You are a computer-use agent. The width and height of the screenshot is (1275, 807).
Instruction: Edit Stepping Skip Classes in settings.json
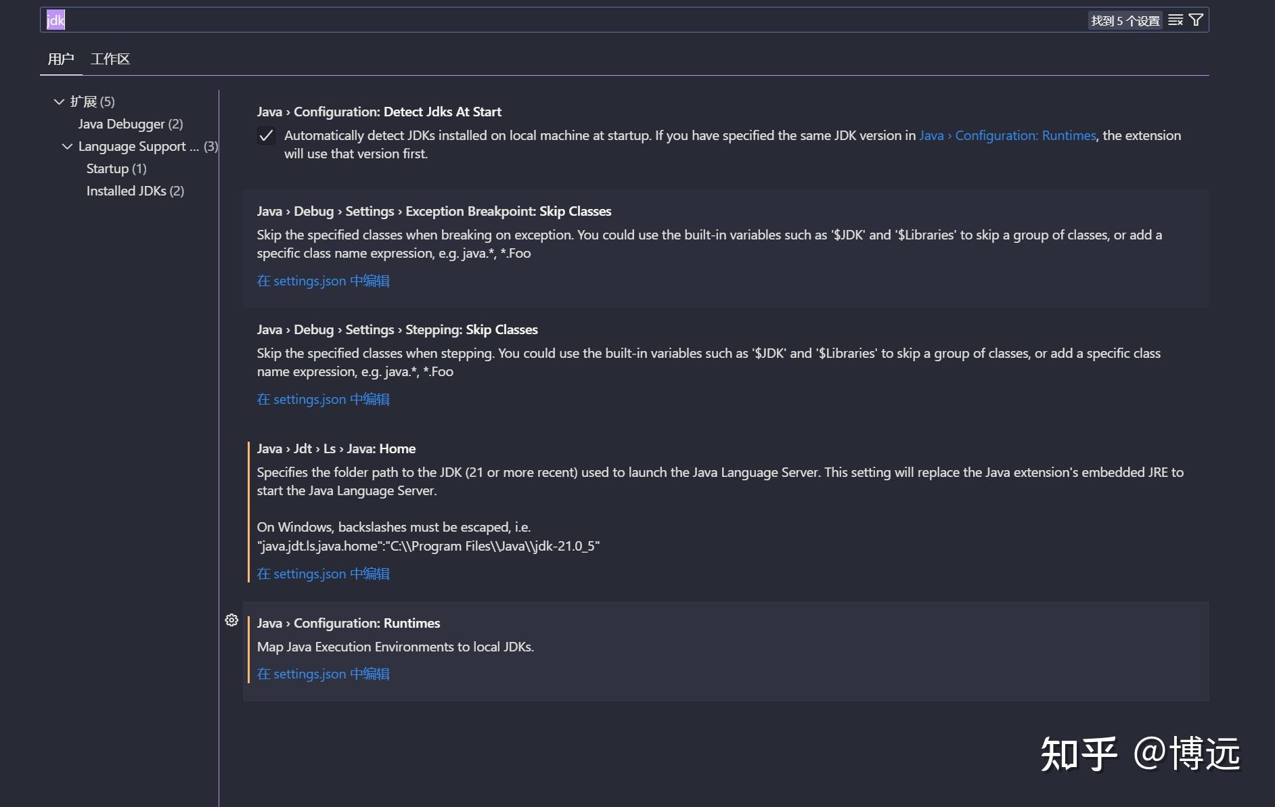[323, 399]
